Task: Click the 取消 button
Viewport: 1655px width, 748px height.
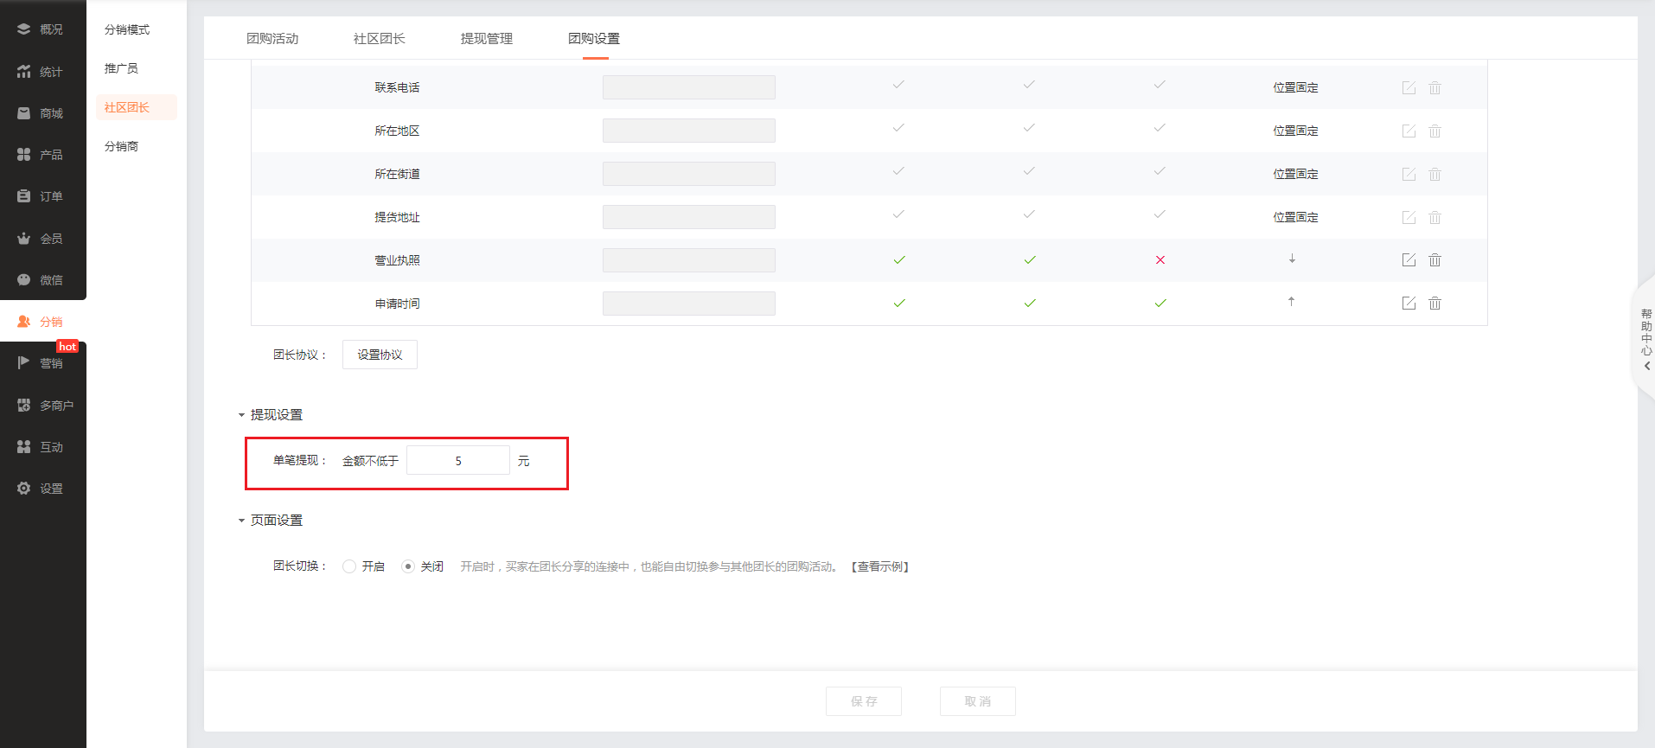Action: (978, 701)
